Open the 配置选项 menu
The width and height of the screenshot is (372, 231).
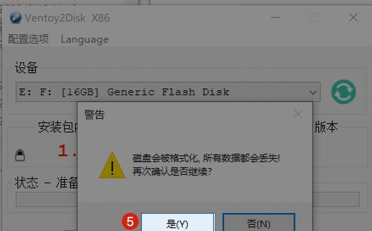point(28,39)
